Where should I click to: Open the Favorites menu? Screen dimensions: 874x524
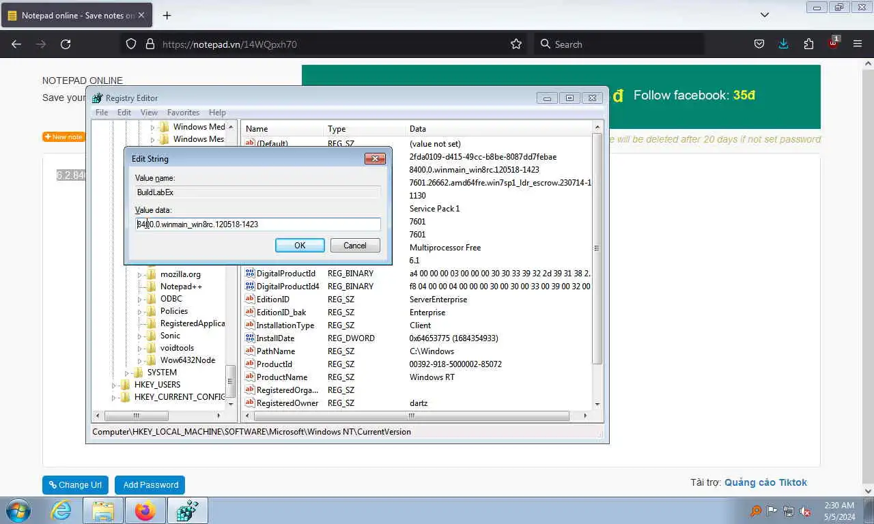pos(183,113)
